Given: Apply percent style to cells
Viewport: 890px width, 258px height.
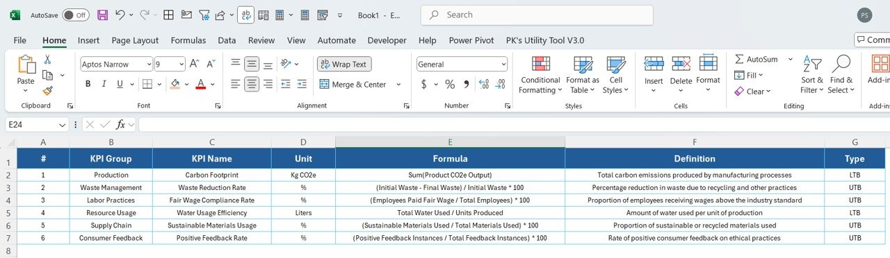Looking at the screenshot, I should pyautogui.click(x=450, y=84).
